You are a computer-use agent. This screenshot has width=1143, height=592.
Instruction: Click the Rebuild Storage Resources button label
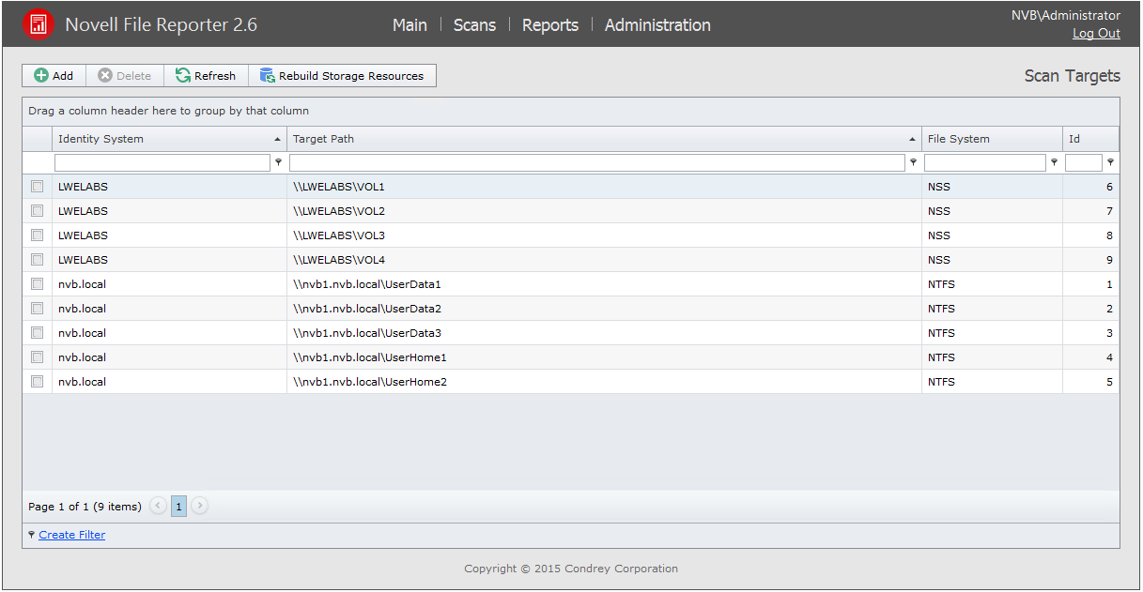coord(351,76)
